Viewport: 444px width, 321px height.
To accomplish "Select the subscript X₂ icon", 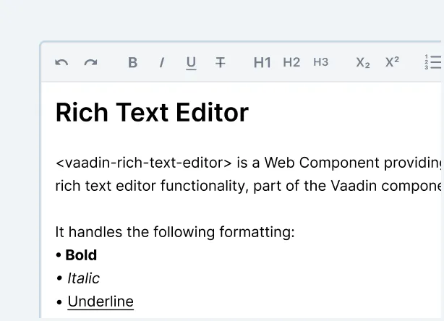I will pos(363,63).
